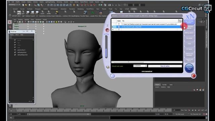
Task: Click the twin-figures Mirror Skin Weights shelf icon
Action: pos(101,12)
